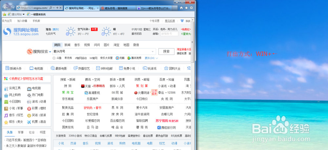Select the 音乐 search category
The height and width of the screenshot is (150, 328).
(77, 45)
